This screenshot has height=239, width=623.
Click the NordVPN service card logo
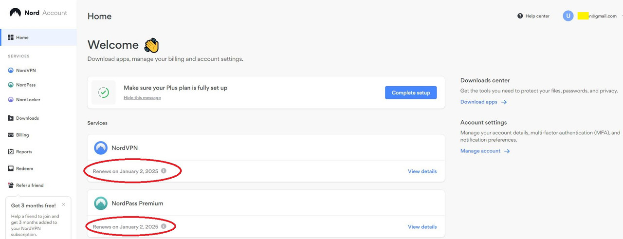point(101,147)
